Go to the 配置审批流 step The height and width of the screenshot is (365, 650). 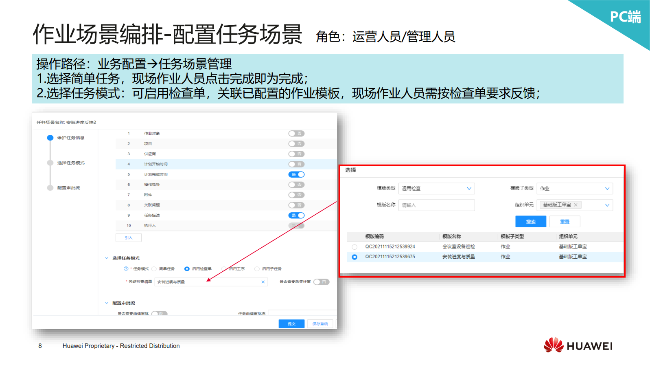pyautogui.click(x=69, y=188)
